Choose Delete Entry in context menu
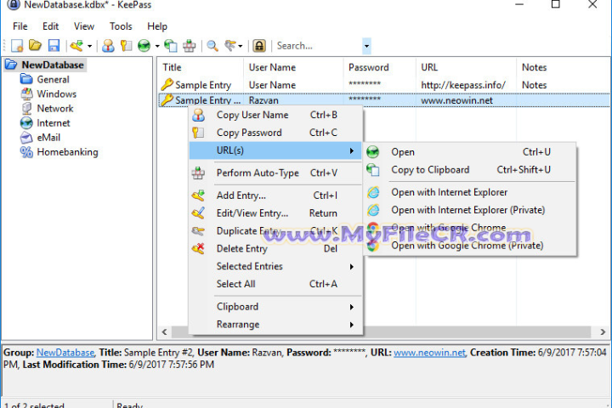The width and height of the screenshot is (612, 408). coord(275,249)
